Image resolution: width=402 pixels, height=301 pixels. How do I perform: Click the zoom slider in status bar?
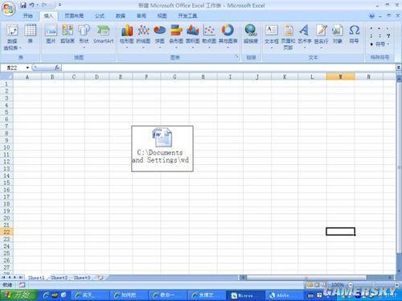(374, 285)
